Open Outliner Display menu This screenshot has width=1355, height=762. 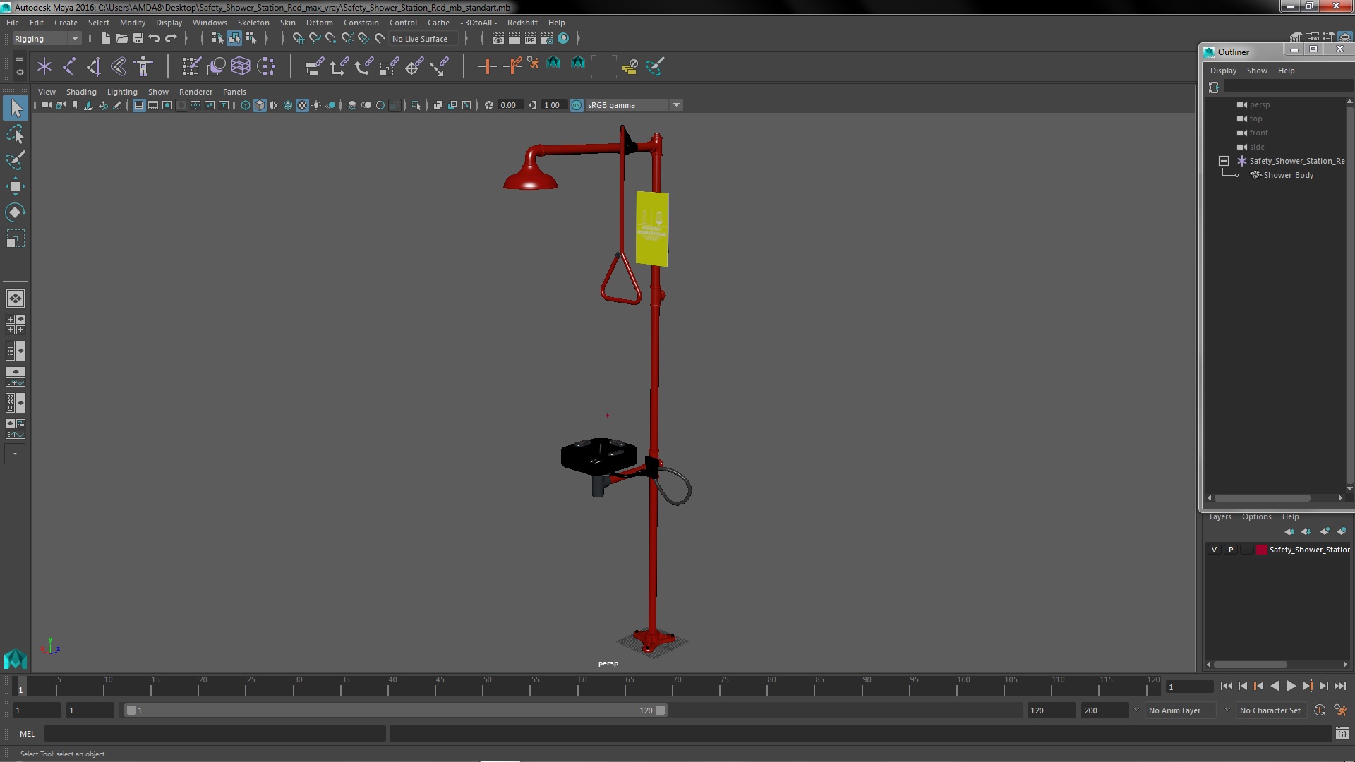[1223, 71]
